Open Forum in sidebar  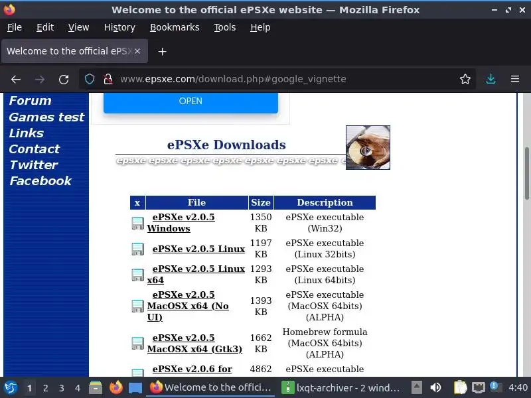(30, 101)
